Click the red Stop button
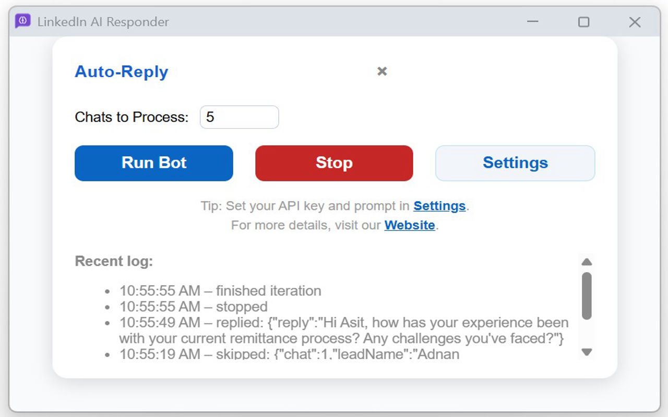 click(x=334, y=163)
